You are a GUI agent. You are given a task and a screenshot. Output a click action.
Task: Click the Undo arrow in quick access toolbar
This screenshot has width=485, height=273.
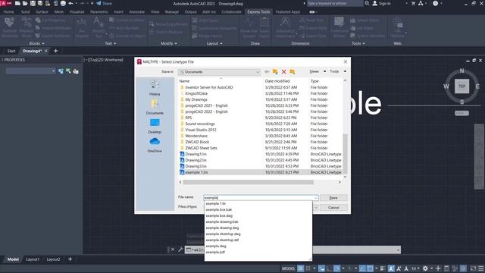[x=70, y=3]
